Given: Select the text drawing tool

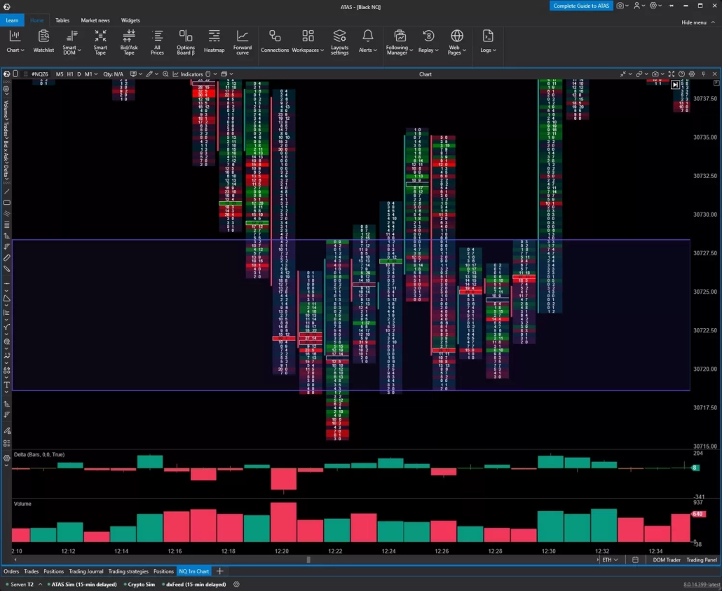Looking at the screenshot, I should tap(6, 384).
